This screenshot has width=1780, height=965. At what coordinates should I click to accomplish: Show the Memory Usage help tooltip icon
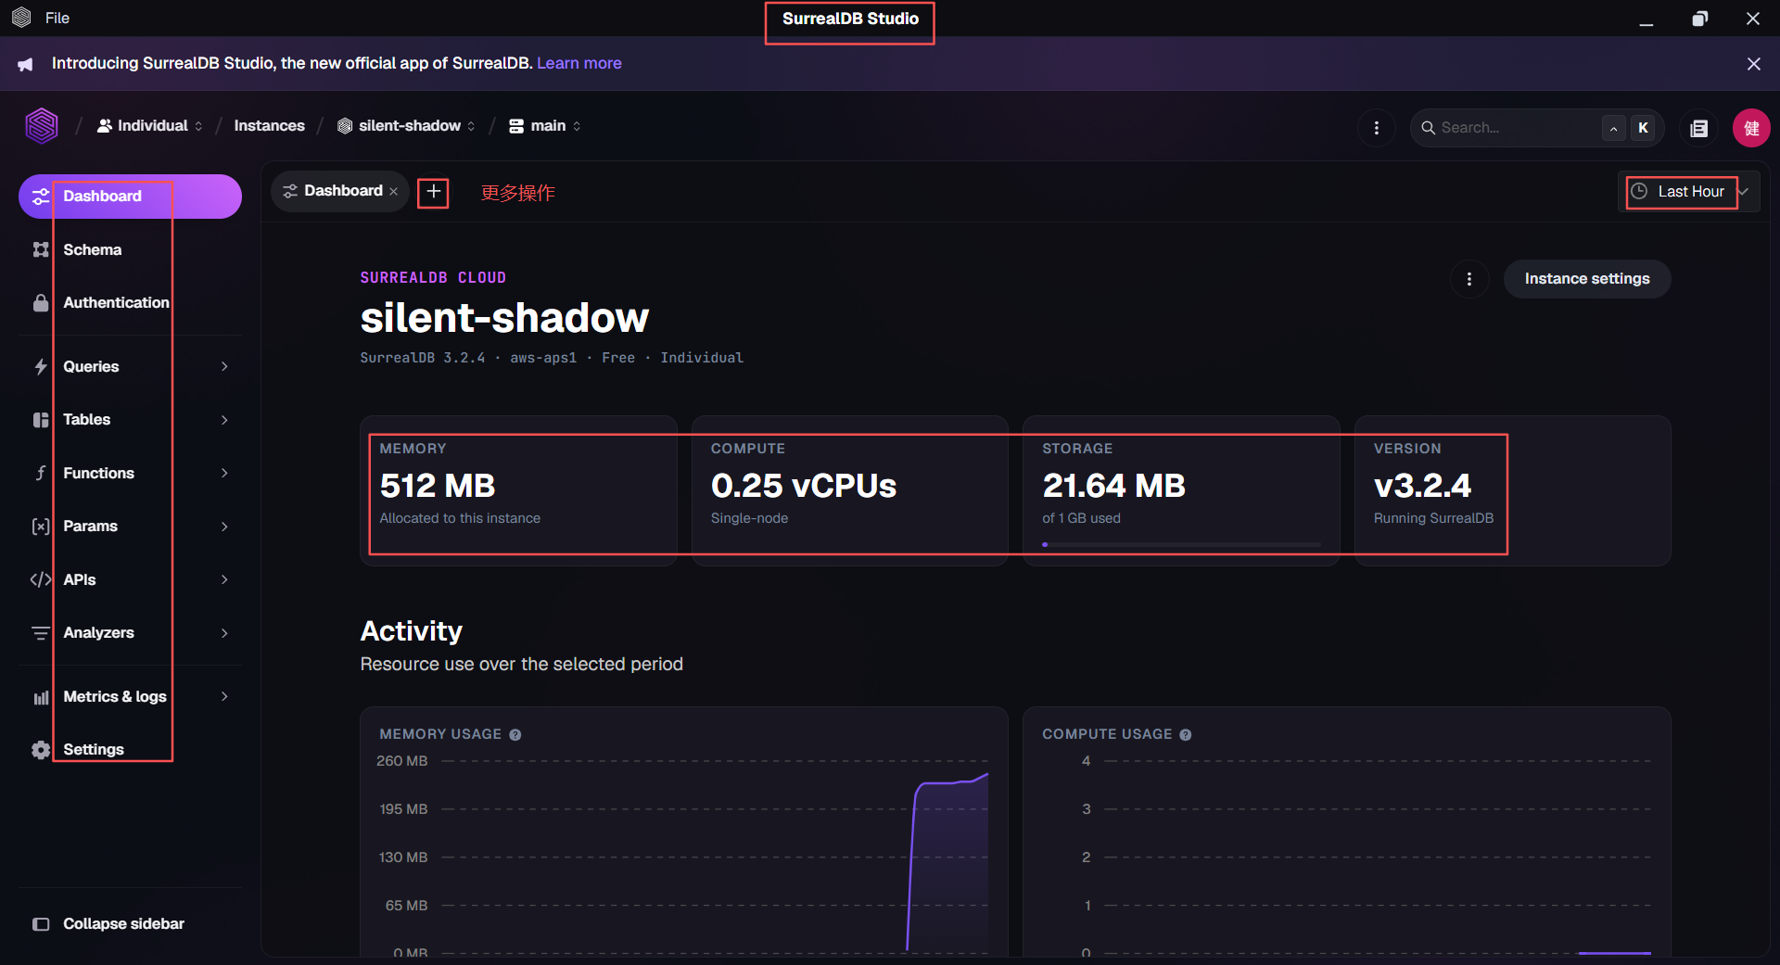tap(515, 735)
